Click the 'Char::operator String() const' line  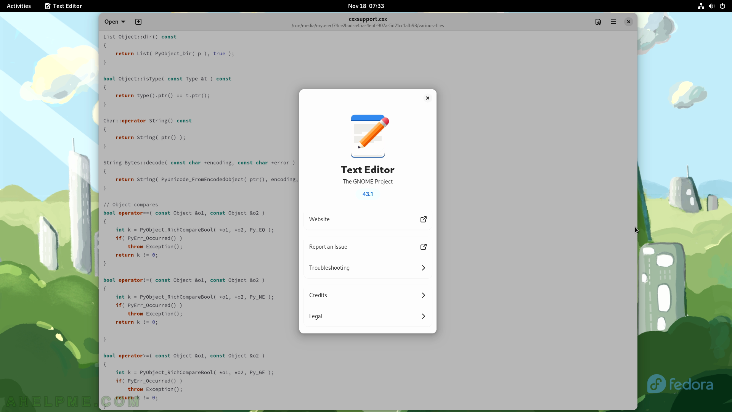point(148,121)
